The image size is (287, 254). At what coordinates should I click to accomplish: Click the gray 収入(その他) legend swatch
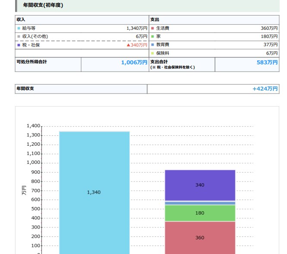(19, 37)
